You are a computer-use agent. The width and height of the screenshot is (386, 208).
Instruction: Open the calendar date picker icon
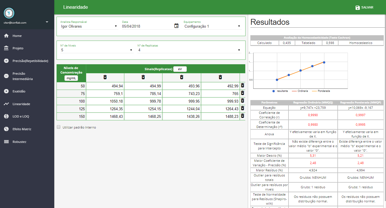pos(176,26)
